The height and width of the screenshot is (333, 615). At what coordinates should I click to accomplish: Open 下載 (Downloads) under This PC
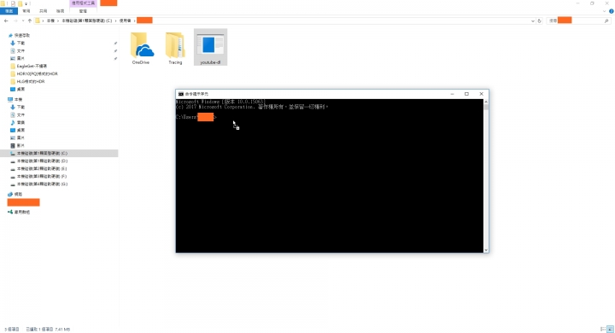(x=20, y=107)
